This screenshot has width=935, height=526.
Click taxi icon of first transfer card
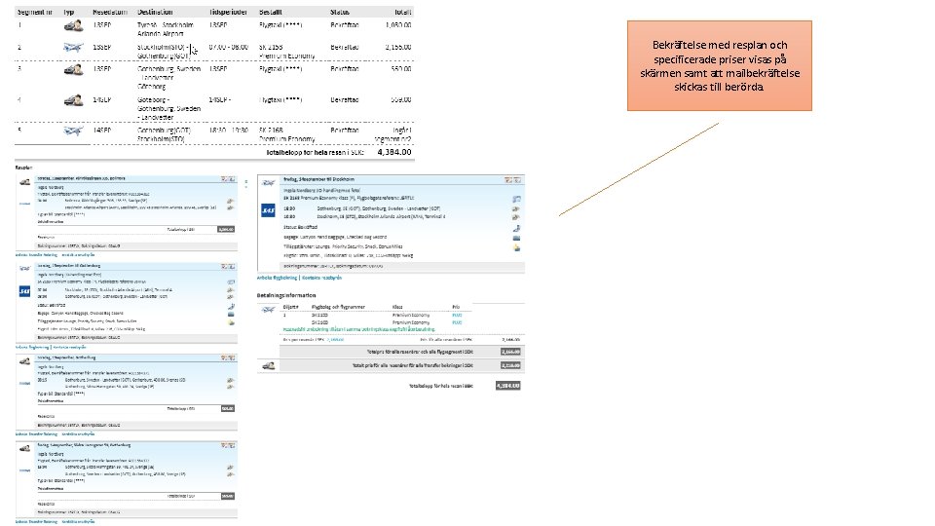click(24, 182)
